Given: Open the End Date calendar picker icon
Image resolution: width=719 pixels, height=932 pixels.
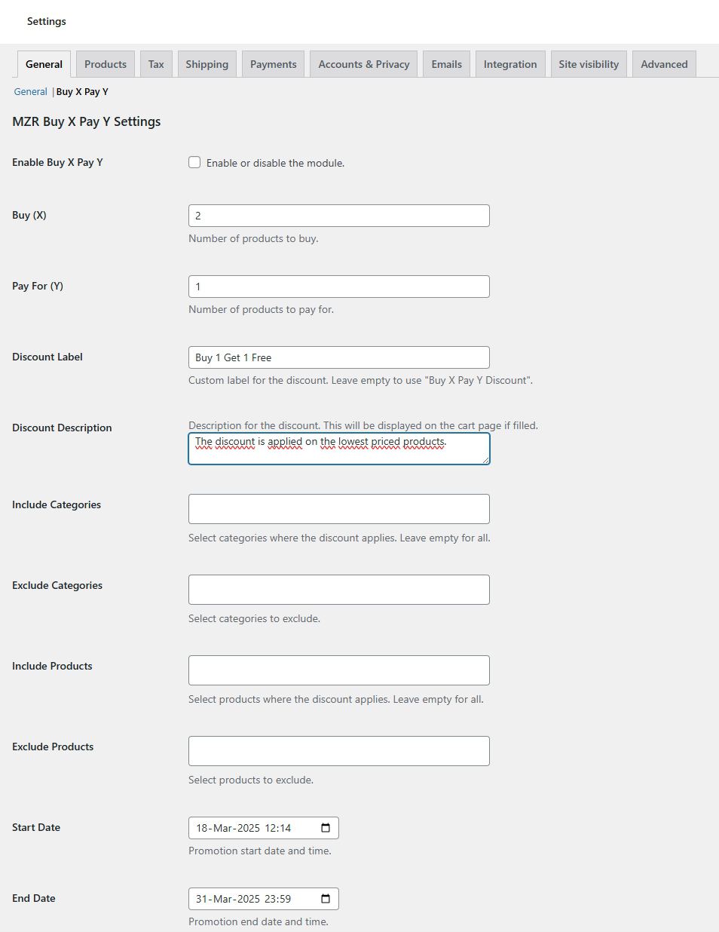Looking at the screenshot, I should pyautogui.click(x=326, y=899).
